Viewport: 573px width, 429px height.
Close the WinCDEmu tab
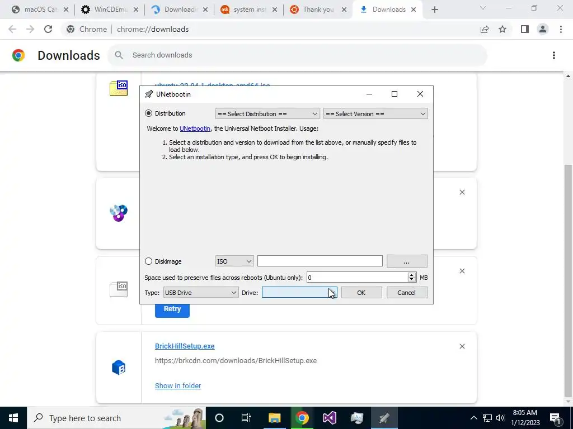pos(136,10)
